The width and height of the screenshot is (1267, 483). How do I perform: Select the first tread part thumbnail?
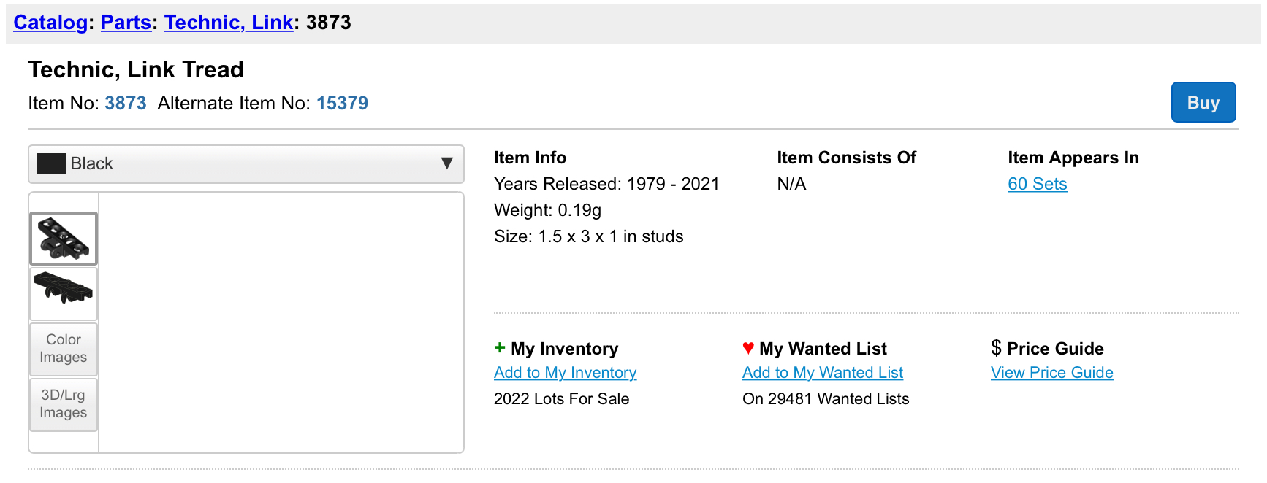tap(64, 239)
